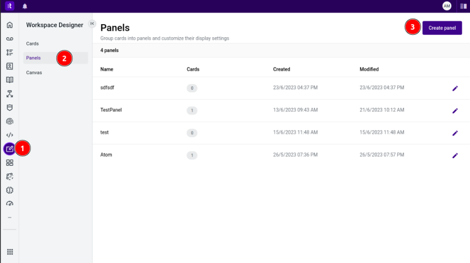This screenshot has width=470, height=263.
Task: Open the voicemail icon in the sidebar
Action: [10, 39]
